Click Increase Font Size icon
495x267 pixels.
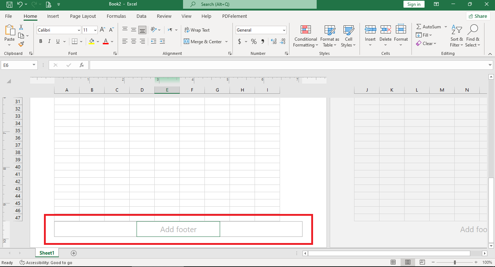pyautogui.click(x=102, y=30)
